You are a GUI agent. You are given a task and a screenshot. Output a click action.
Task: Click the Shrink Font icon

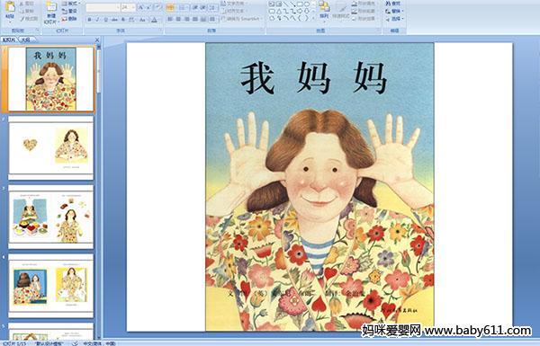(149, 7)
